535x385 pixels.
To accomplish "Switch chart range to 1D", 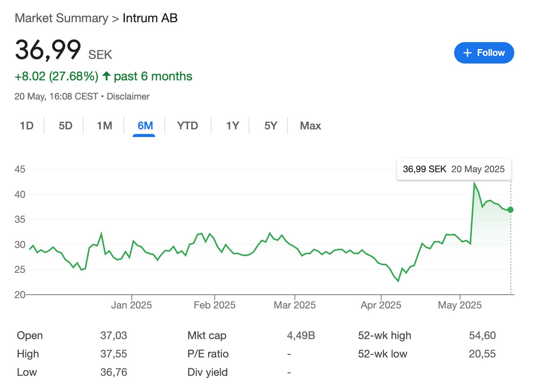I will pyautogui.click(x=27, y=126).
